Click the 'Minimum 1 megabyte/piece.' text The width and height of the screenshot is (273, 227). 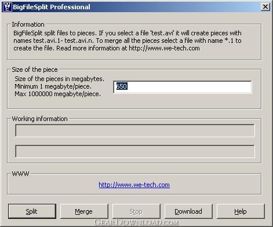click(53, 86)
